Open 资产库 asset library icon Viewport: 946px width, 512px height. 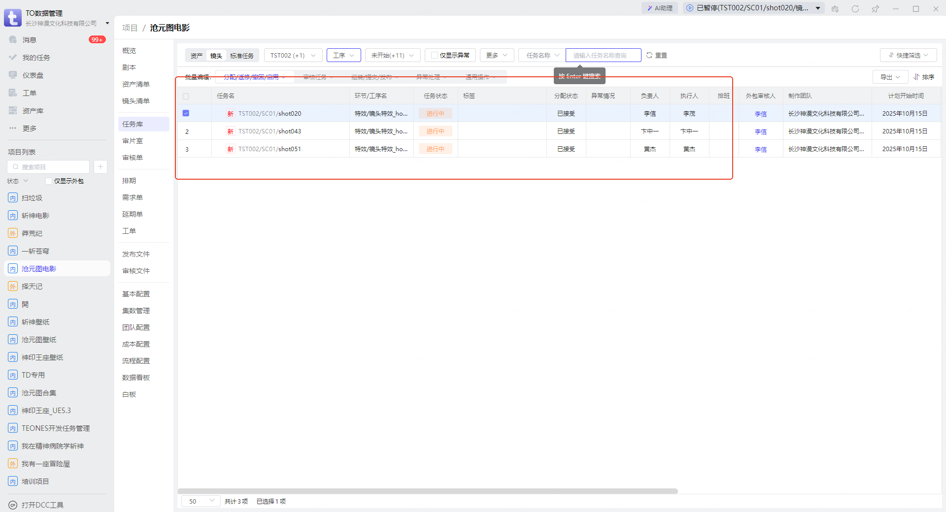click(x=13, y=111)
